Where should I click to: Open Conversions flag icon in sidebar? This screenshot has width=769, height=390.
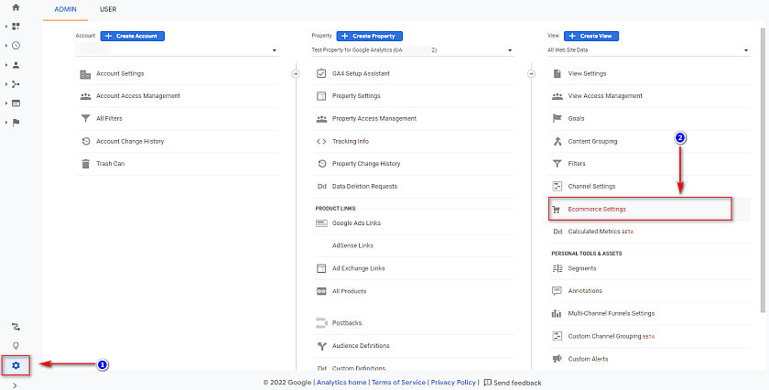coord(16,123)
